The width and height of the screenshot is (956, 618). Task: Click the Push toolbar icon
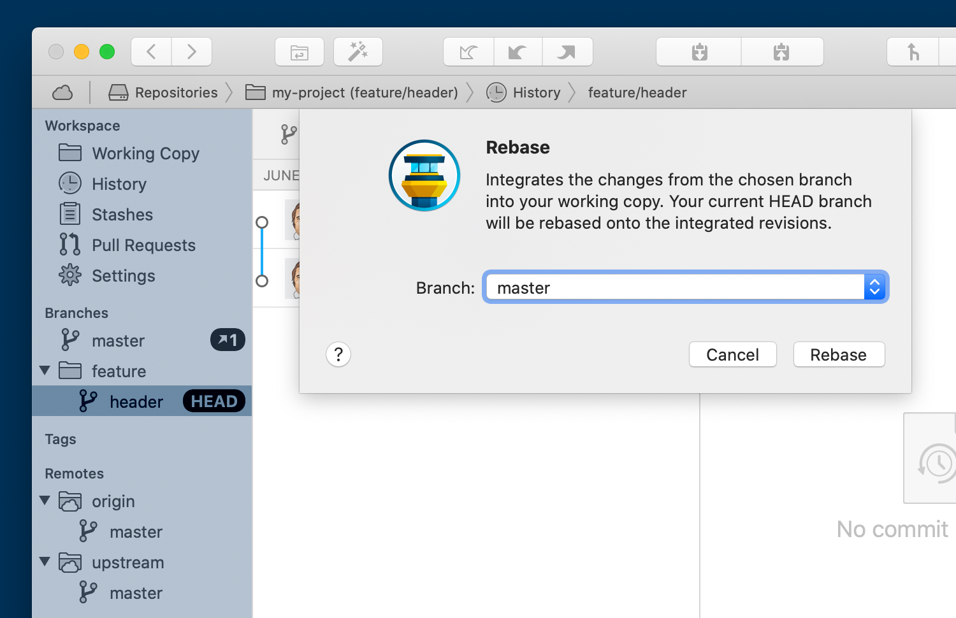[x=567, y=52]
